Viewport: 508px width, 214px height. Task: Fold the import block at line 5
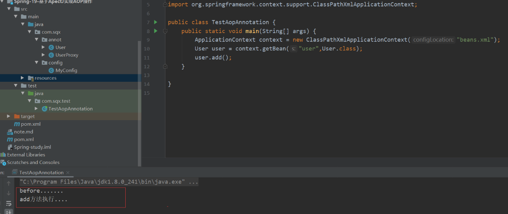(x=165, y=4)
